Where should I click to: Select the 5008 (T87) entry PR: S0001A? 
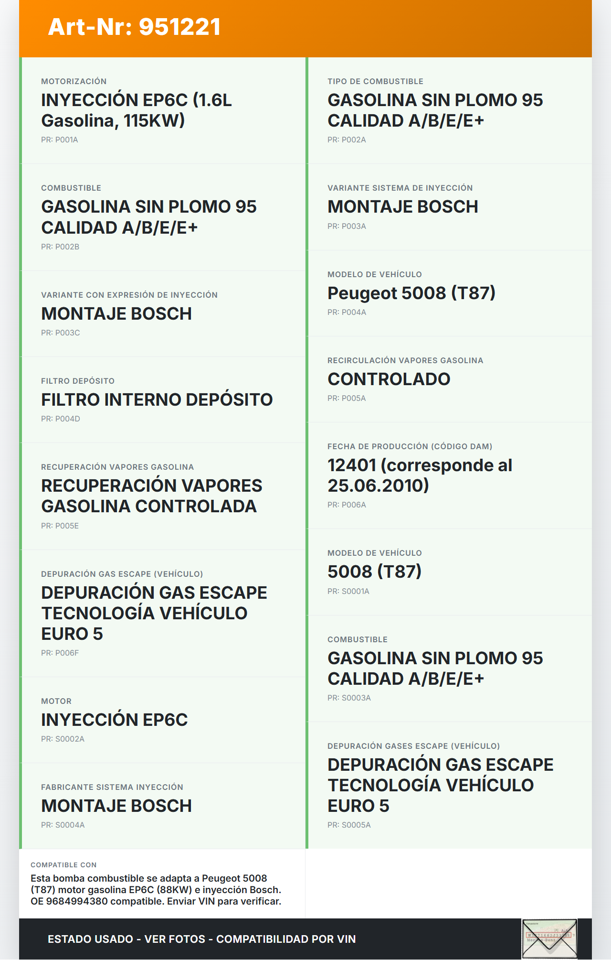(374, 572)
